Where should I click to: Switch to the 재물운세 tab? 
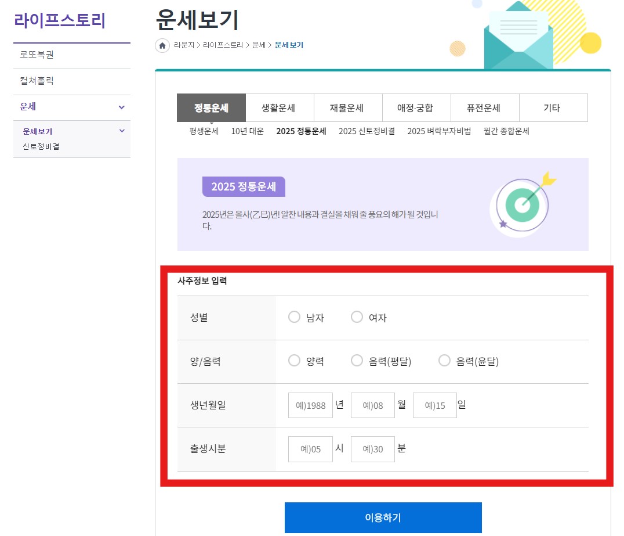[348, 107]
